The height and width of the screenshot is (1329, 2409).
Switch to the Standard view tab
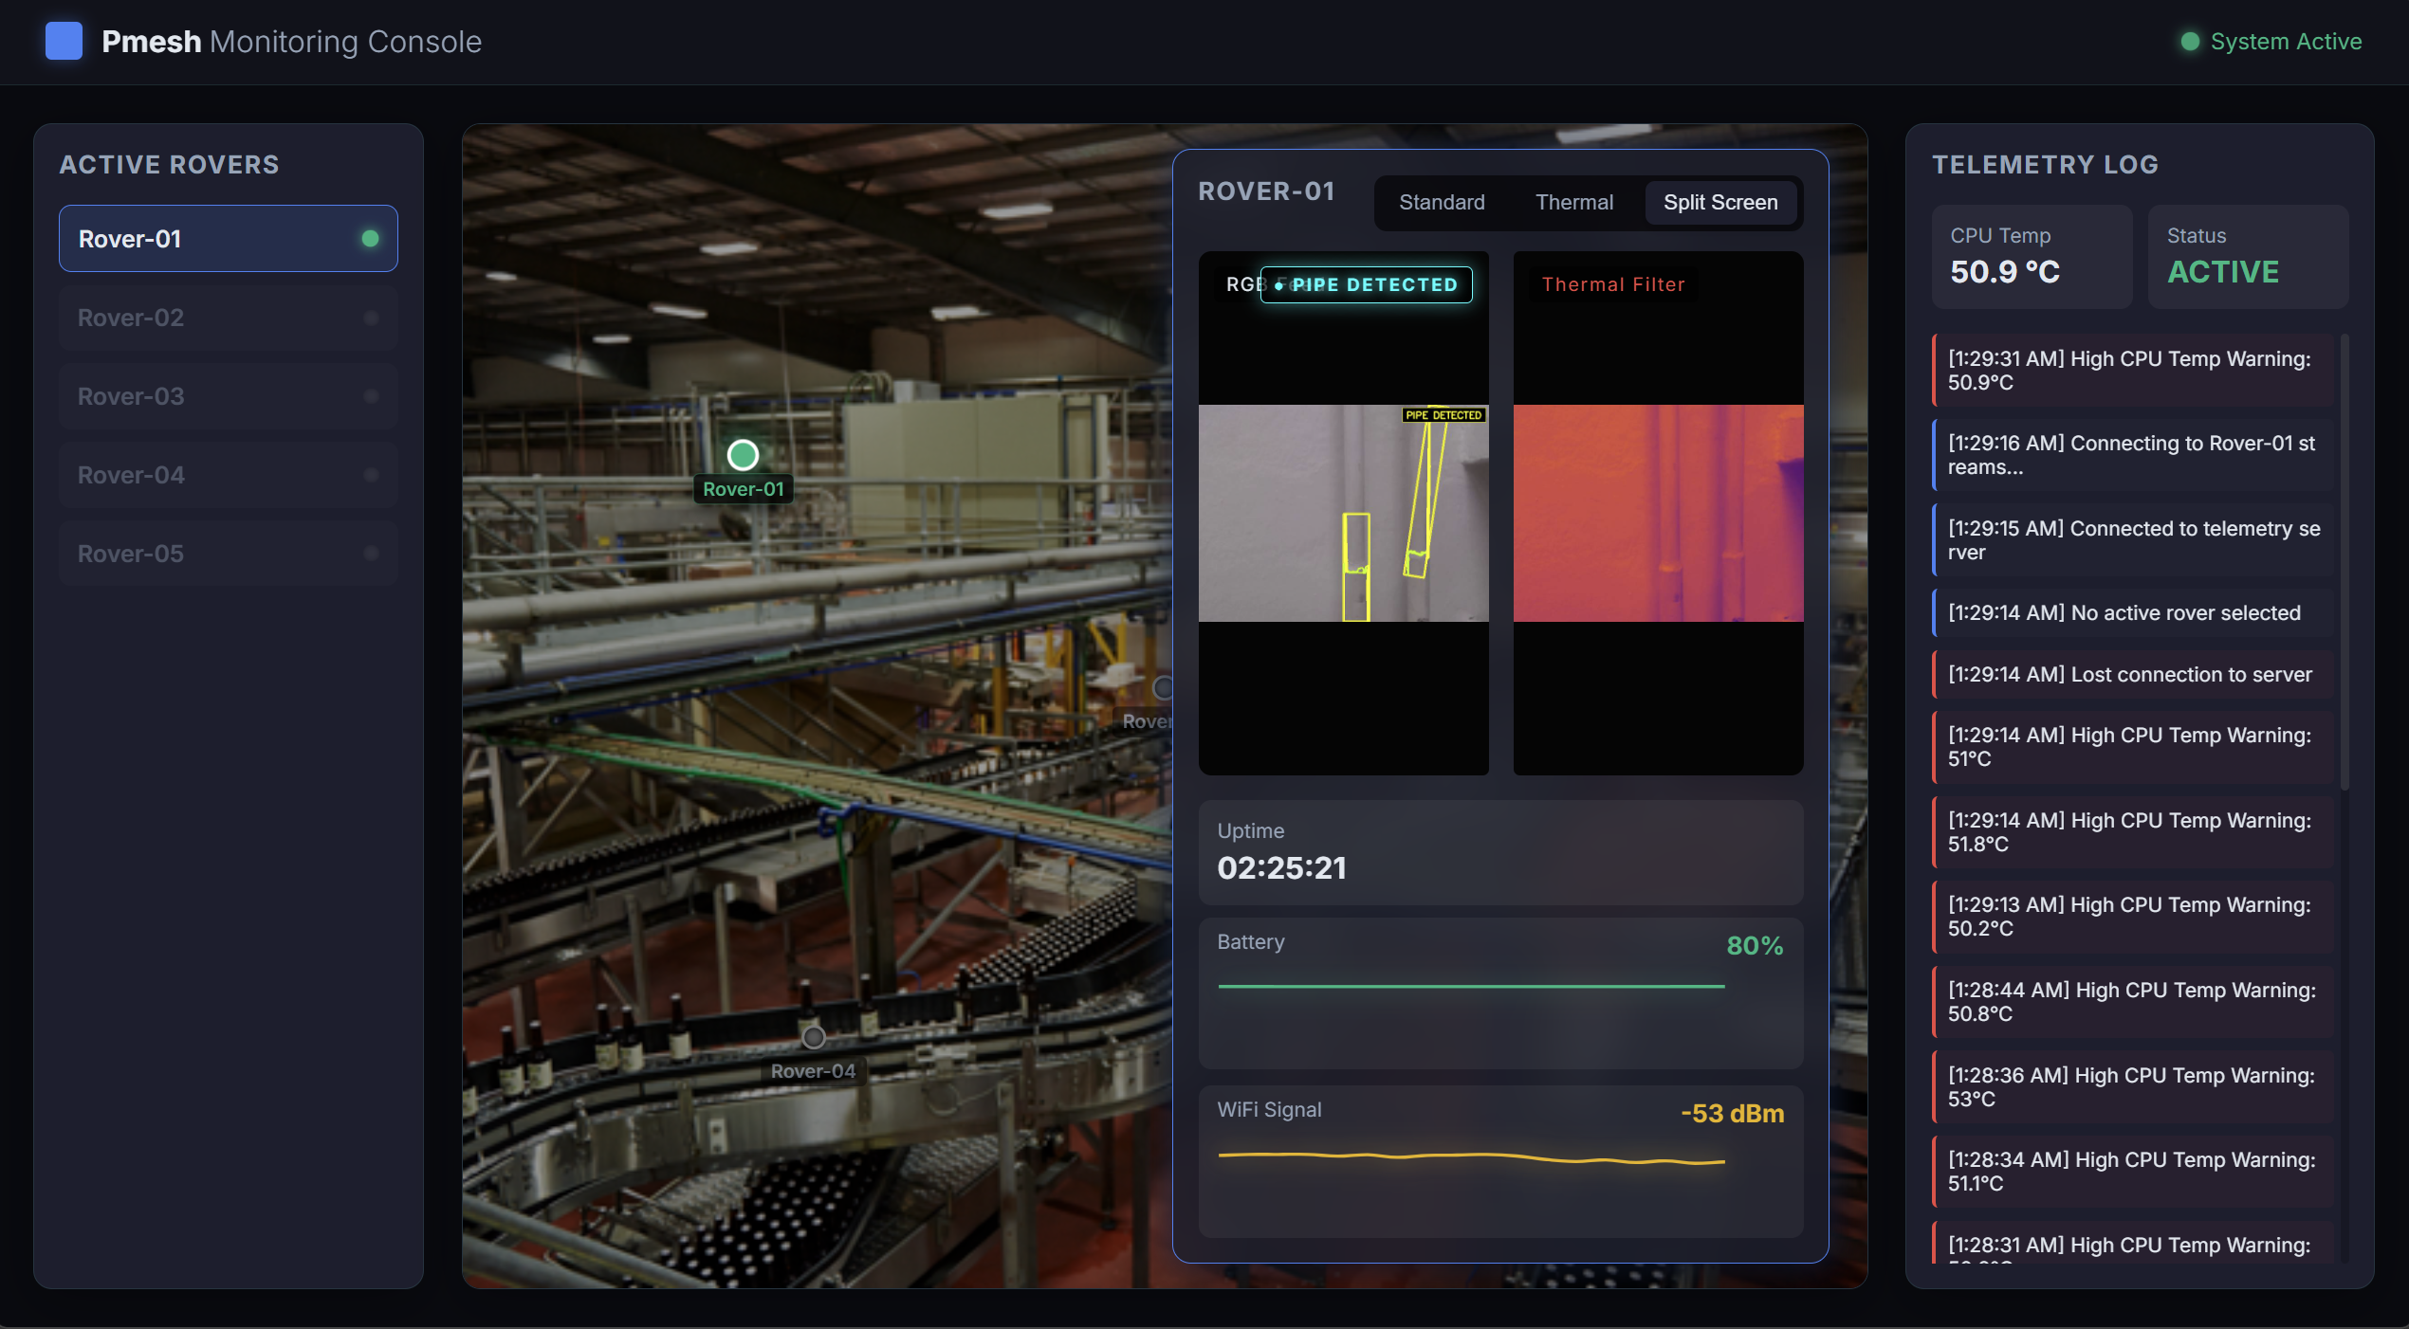coord(1441,202)
